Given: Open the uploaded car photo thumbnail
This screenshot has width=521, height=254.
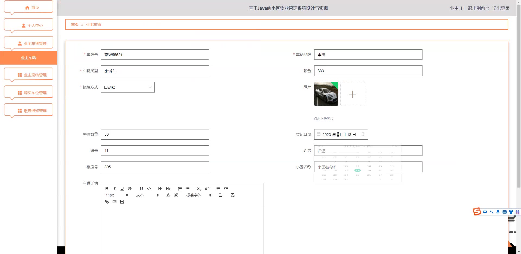Looking at the screenshot, I should [x=326, y=94].
